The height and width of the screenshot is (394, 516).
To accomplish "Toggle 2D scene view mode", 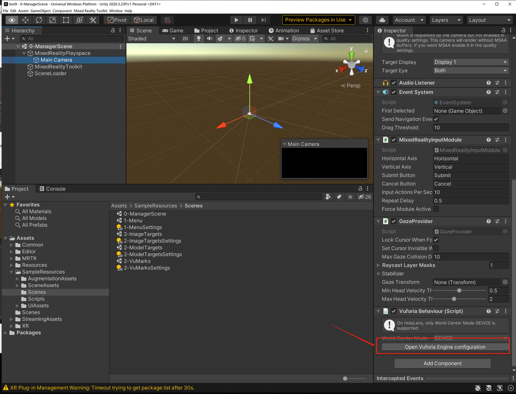I will [x=185, y=39].
